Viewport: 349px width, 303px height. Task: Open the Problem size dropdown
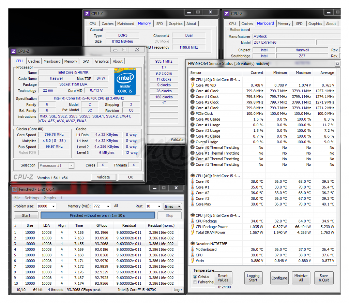(53, 206)
